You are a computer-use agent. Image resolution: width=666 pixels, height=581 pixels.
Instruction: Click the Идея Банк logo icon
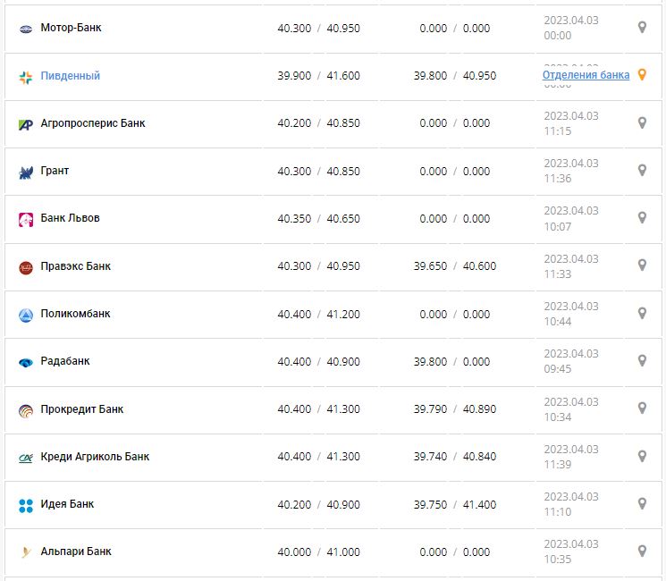(25, 505)
